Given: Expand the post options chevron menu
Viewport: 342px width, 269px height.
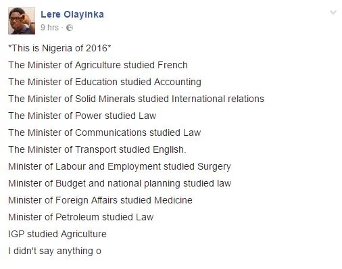Looking at the screenshot, I should (x=333, y=12).
